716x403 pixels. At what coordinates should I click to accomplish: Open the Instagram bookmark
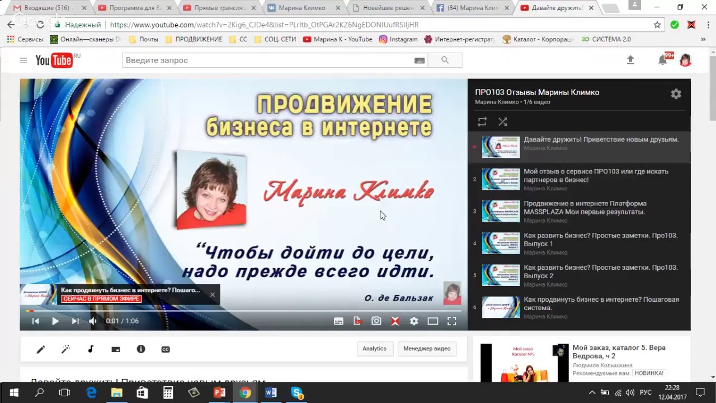coord(398,39)
